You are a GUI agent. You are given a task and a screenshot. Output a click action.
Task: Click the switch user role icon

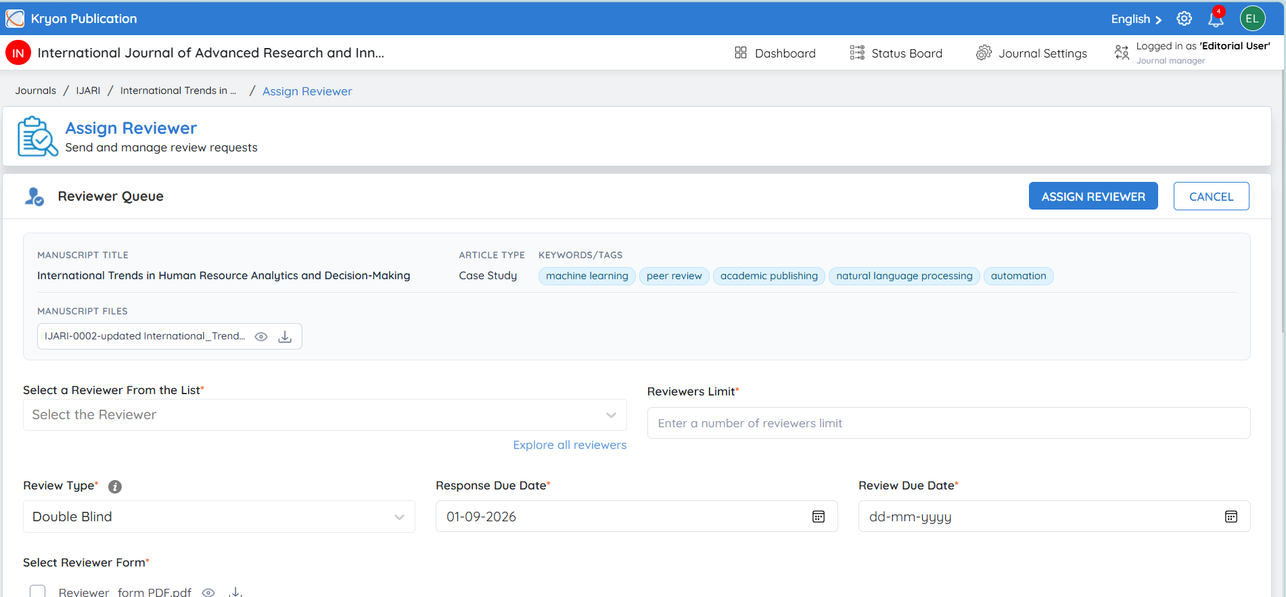pyautogui.click(x=1122, y=53)
